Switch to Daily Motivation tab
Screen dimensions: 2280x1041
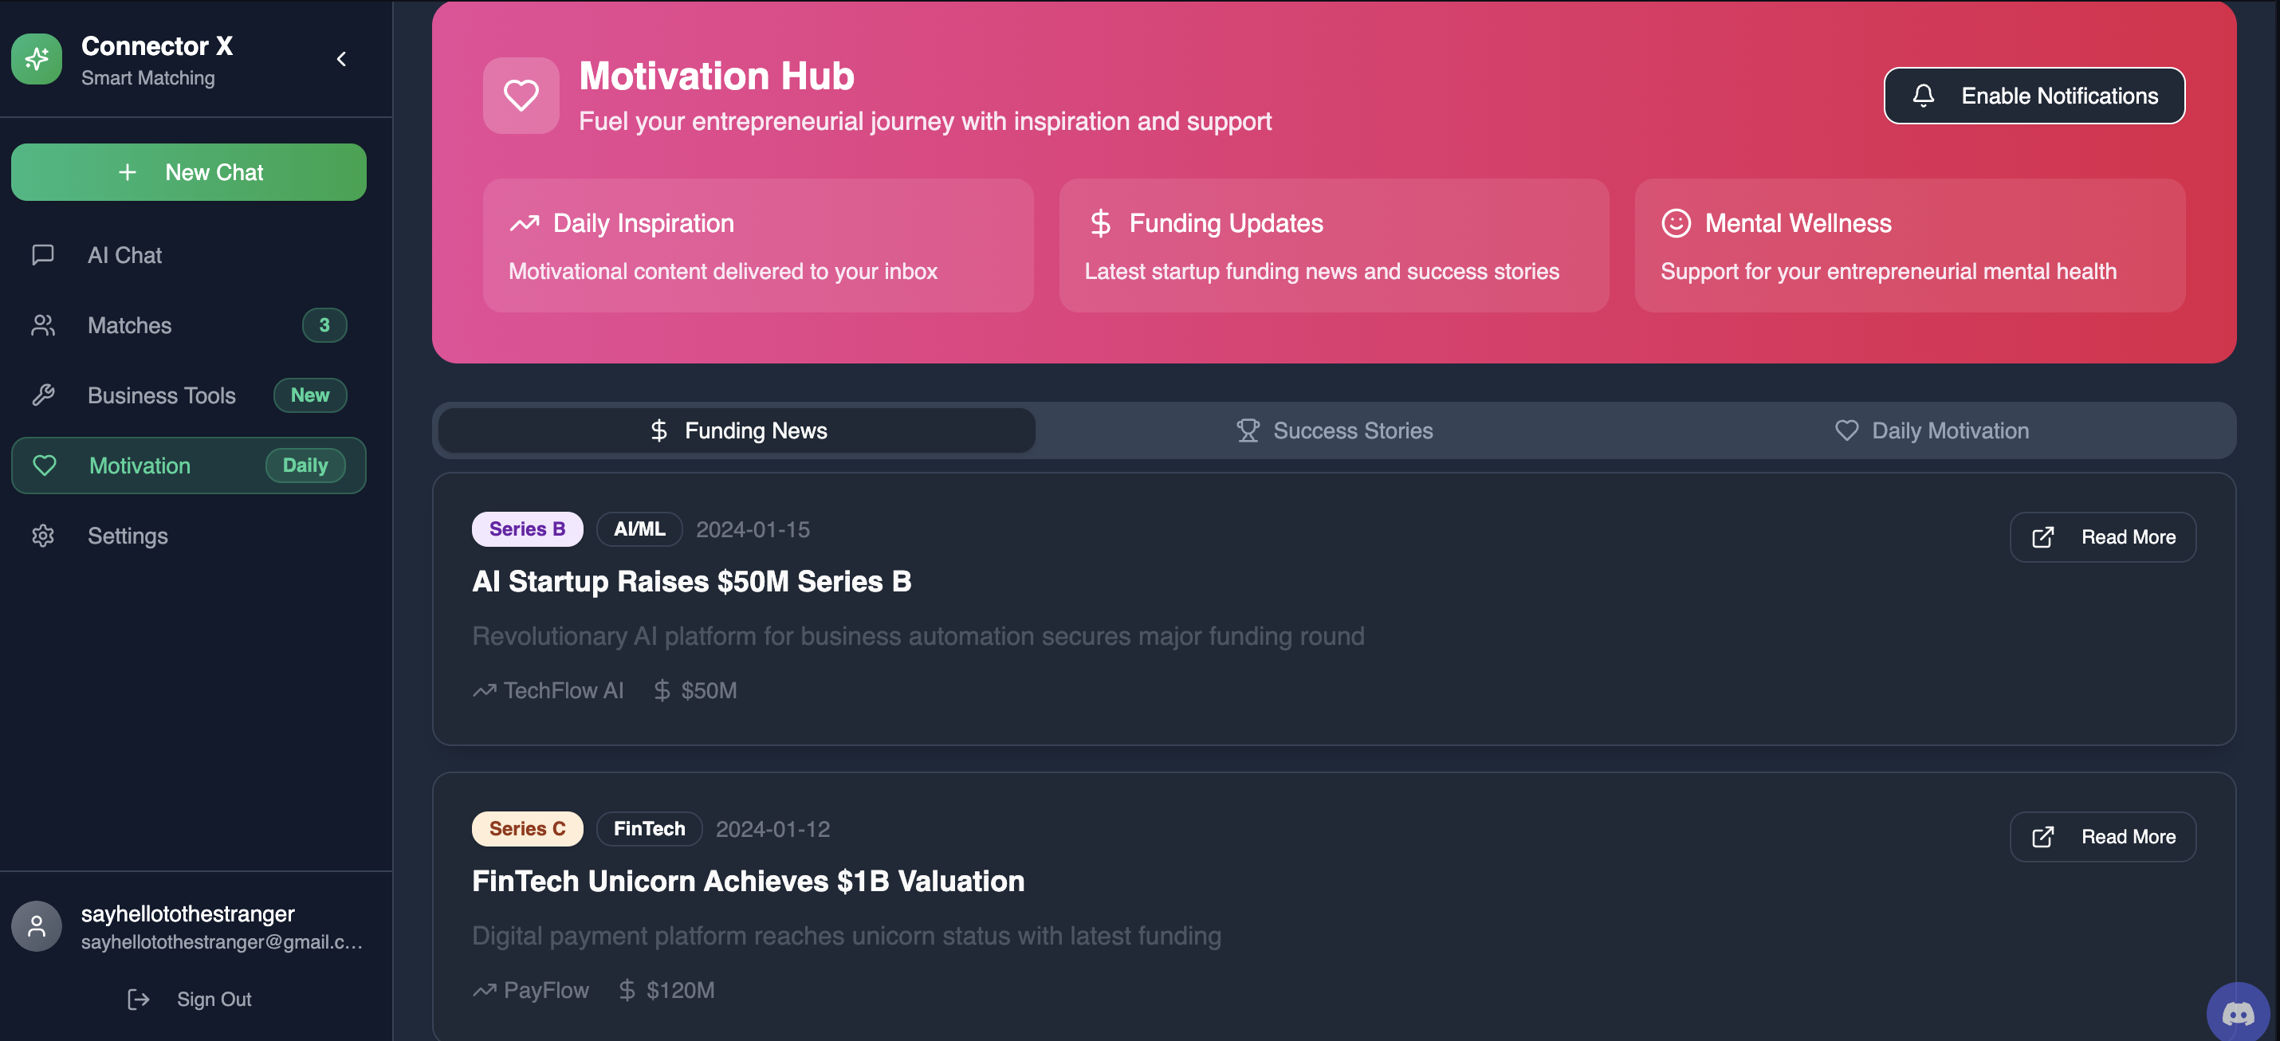coord(1932,430)
